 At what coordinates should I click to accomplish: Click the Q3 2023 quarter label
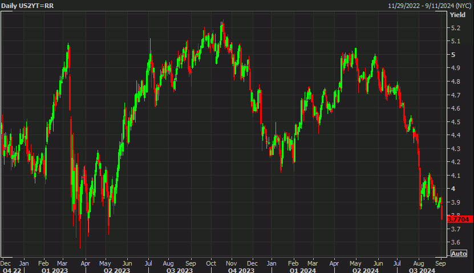click(180, 270)
